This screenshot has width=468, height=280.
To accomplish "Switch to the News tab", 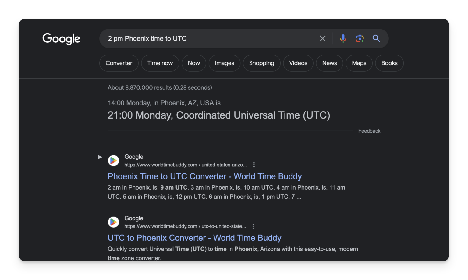I will click(329, 63).
